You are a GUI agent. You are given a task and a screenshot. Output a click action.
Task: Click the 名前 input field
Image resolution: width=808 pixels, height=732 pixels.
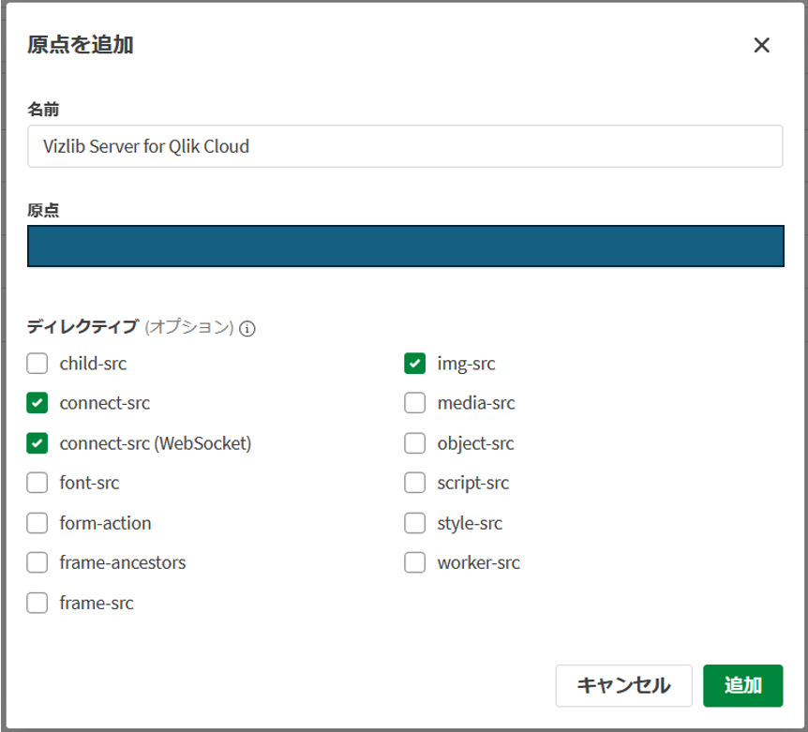click(405, 146)
